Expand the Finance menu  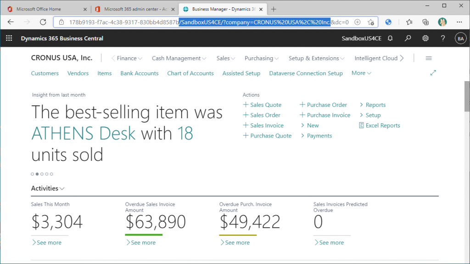[129, 58]
